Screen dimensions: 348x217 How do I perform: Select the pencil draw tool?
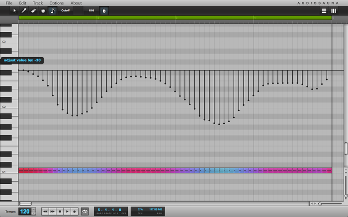tap(24, 10)
